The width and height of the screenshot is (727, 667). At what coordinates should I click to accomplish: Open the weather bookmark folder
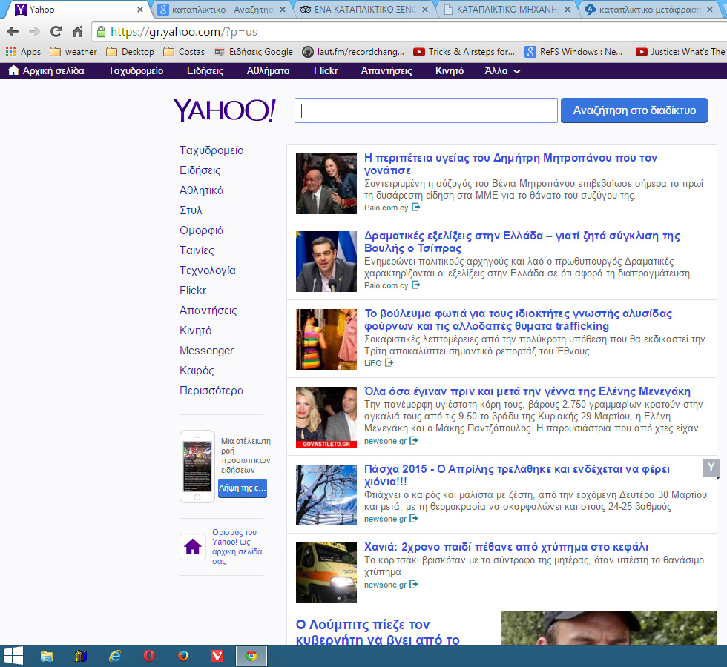coord(73,51)
